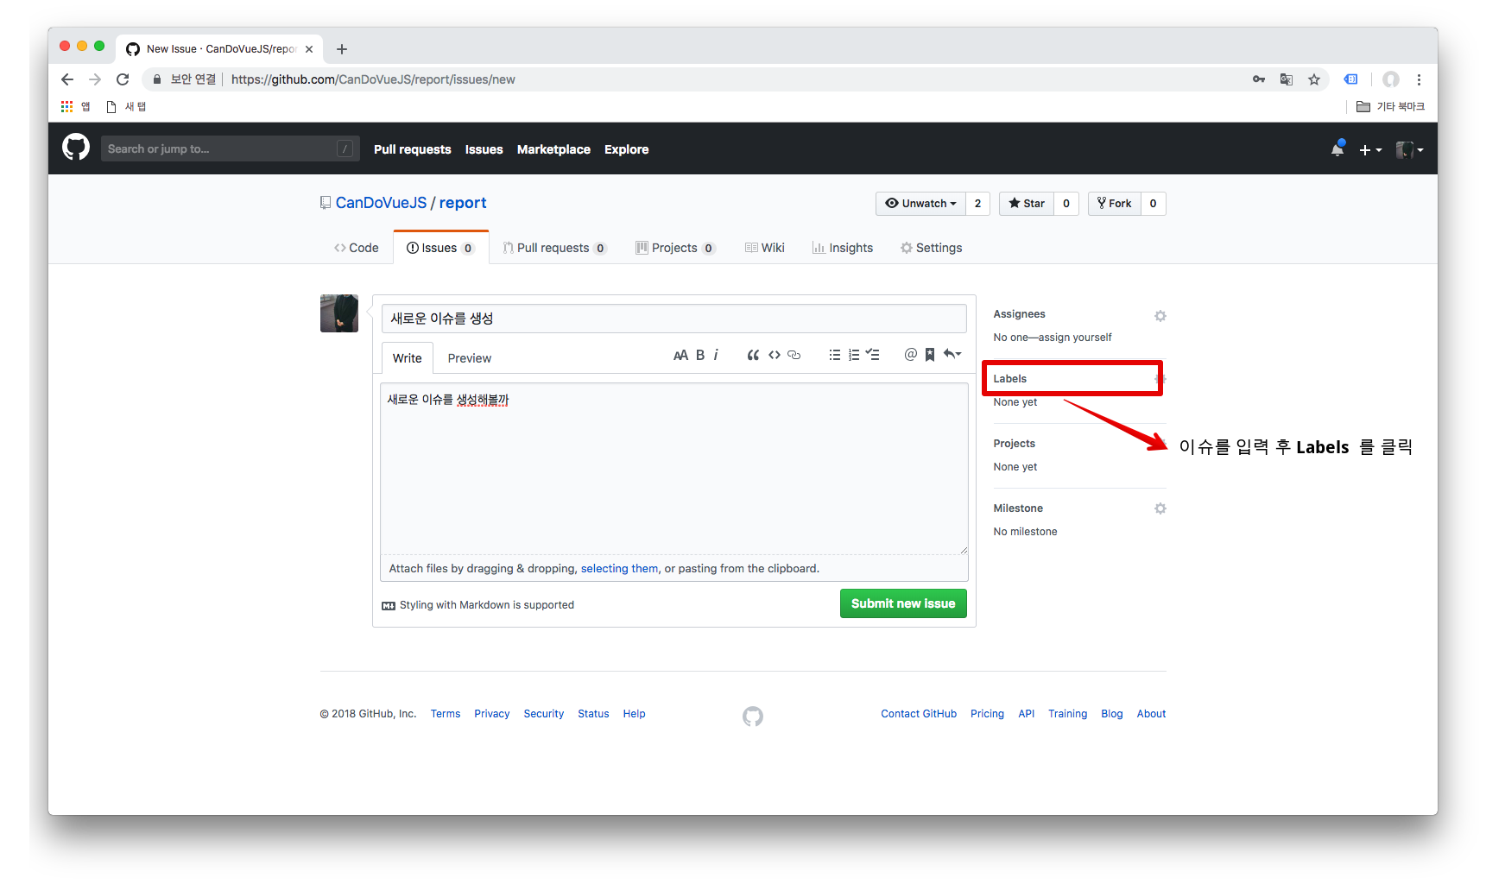Insert code using the code icon

[775, 355]
